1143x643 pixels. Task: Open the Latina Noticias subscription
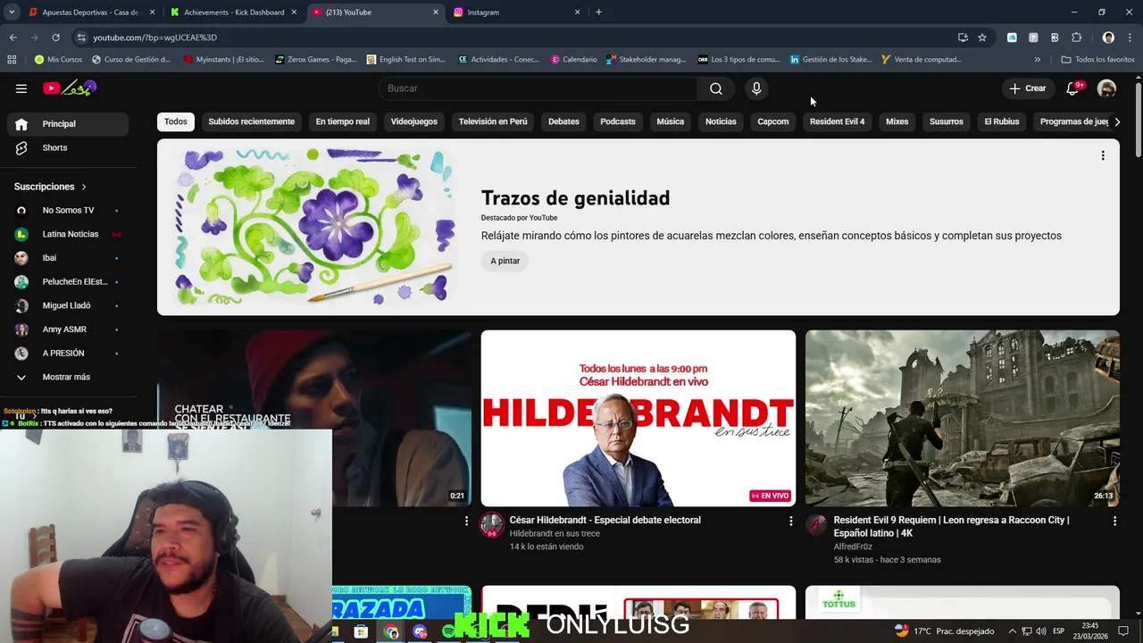tap(68, 234)
